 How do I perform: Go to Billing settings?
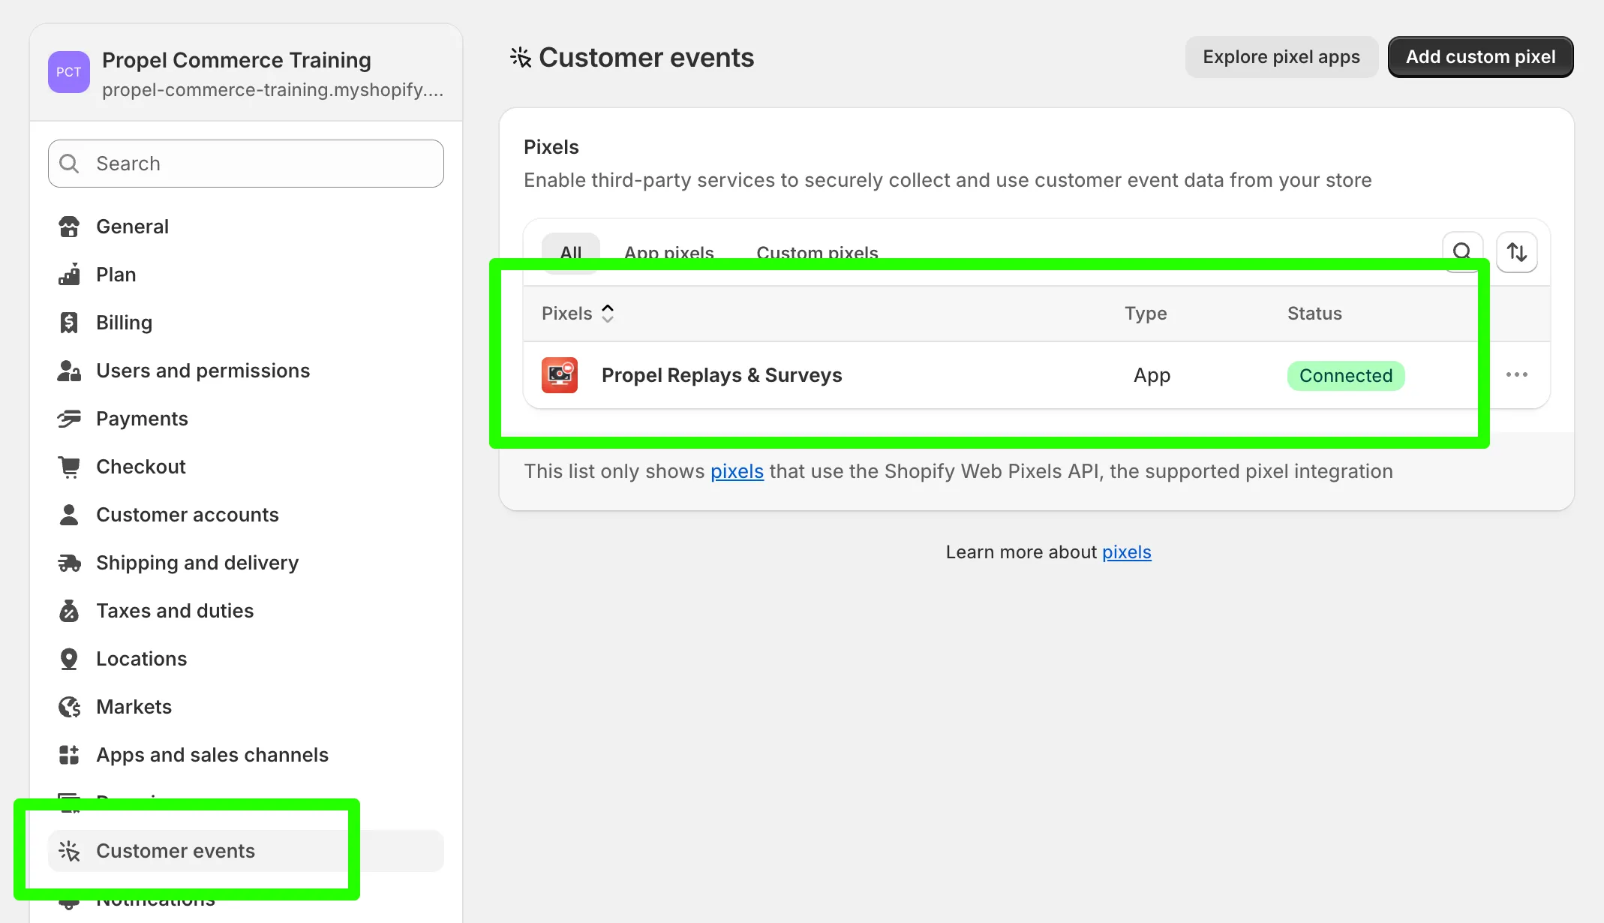[246, 323]
